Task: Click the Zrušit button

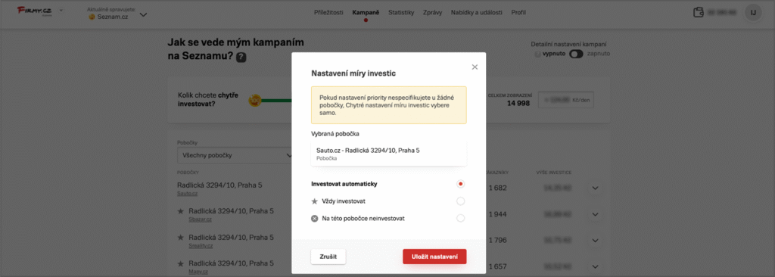Action: (x=328, y=257)
